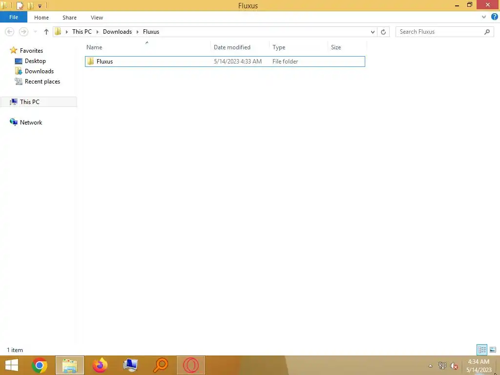
Task: Switch to Opera GX on taskbar
Action: (x=191, y=365)
